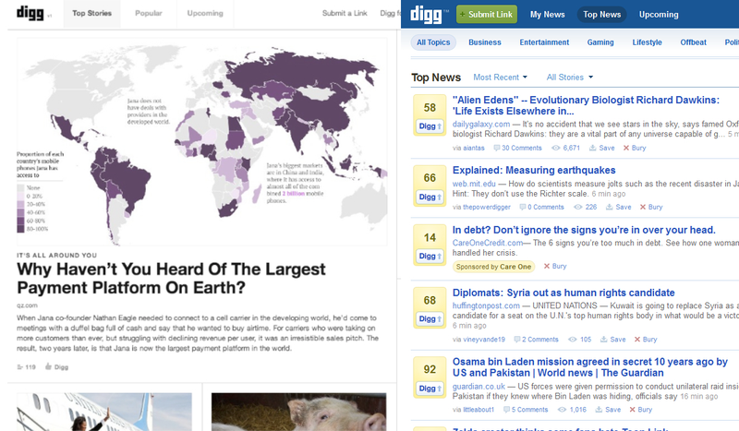The height and width of the screenshot is (431, 739).
Task: Open the airplane stairs photo thumbnail
Action: (x=104, y=412)
